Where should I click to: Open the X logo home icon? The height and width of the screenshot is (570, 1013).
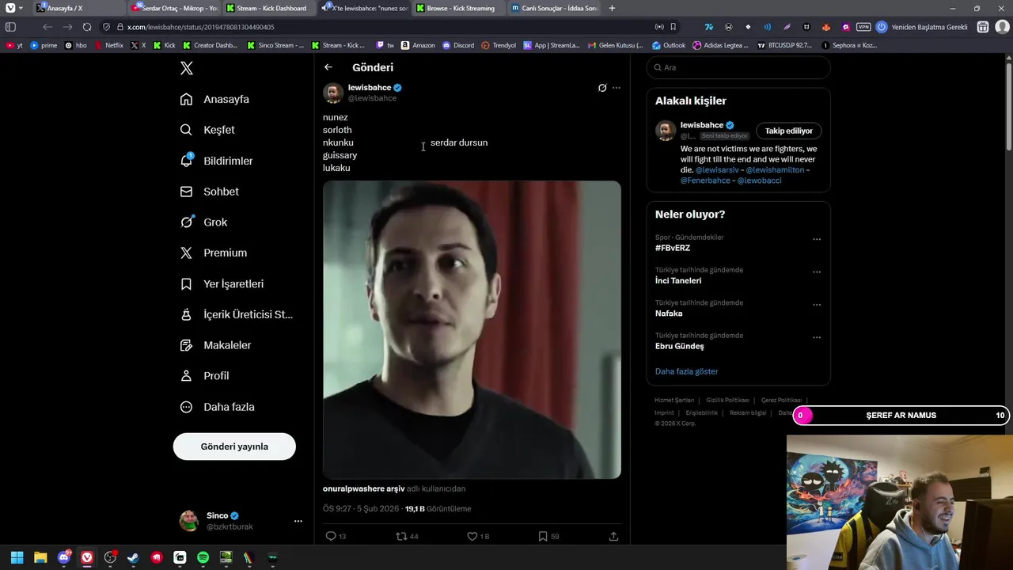pos(187,68)
